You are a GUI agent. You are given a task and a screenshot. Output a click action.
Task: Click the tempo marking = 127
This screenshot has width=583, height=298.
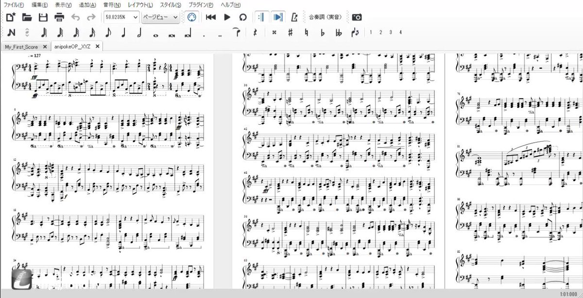tap(34, 56)
